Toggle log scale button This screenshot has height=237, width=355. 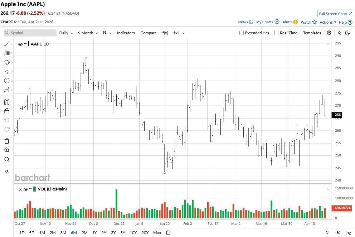click(x=348, y=233)
